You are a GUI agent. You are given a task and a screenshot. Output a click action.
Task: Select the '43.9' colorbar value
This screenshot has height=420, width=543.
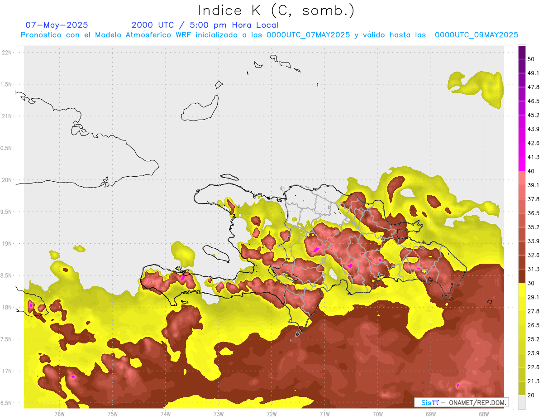[x=533, y=129]
